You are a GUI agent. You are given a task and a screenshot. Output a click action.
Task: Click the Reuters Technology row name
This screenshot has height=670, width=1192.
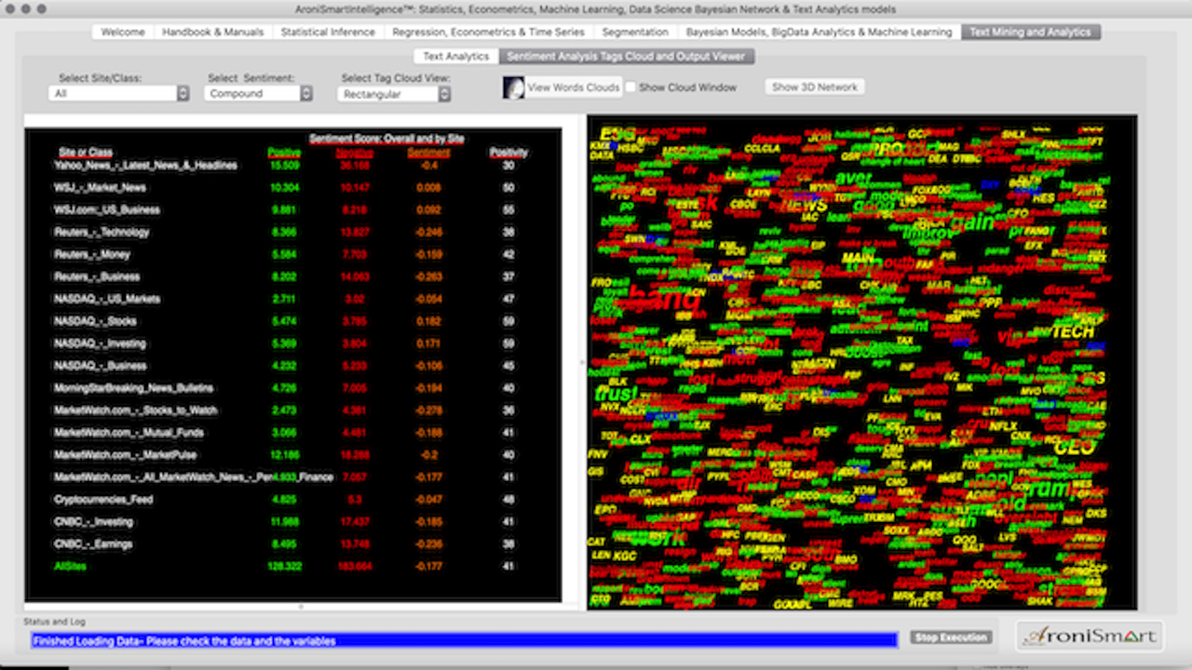tap(102, 233)
